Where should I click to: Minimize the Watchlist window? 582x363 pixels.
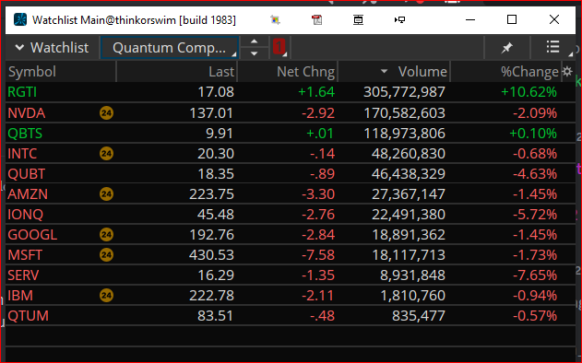pyautogui.click(x=470, y=19)
